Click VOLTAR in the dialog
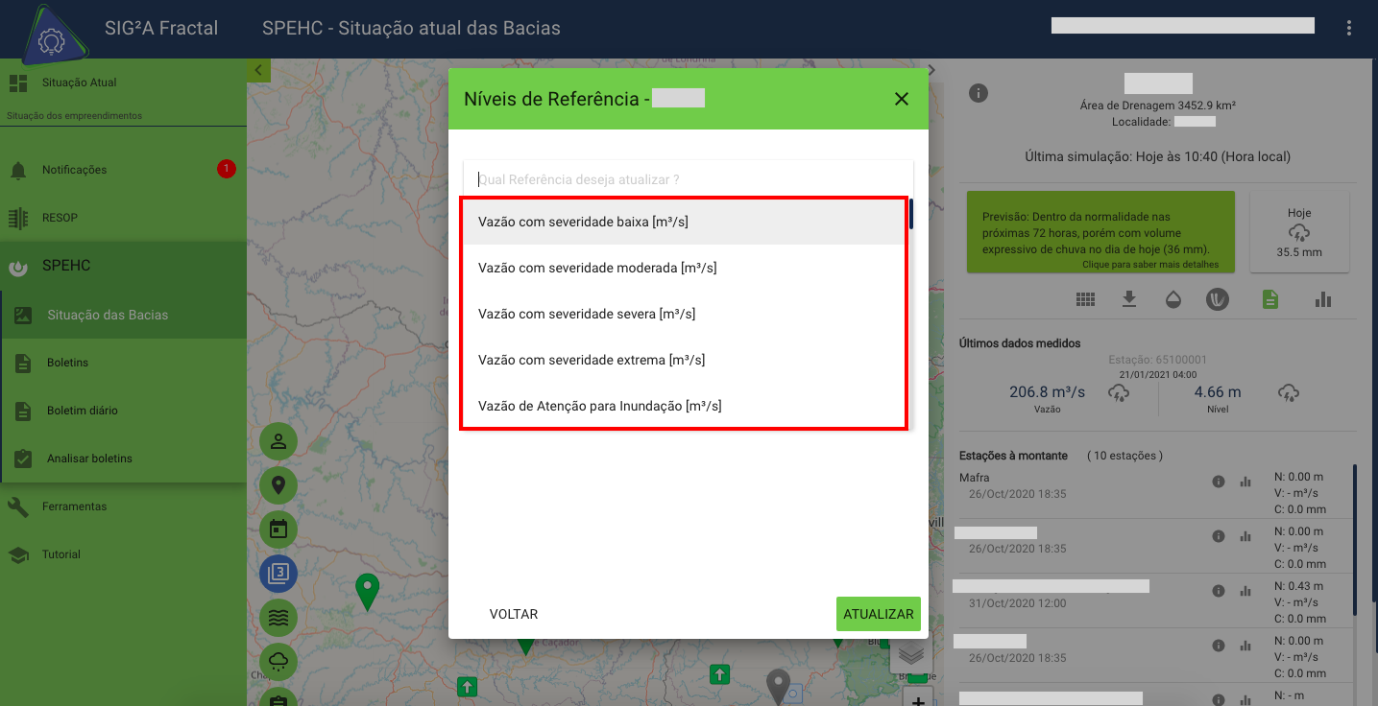1378x706 pixels. 514,613
